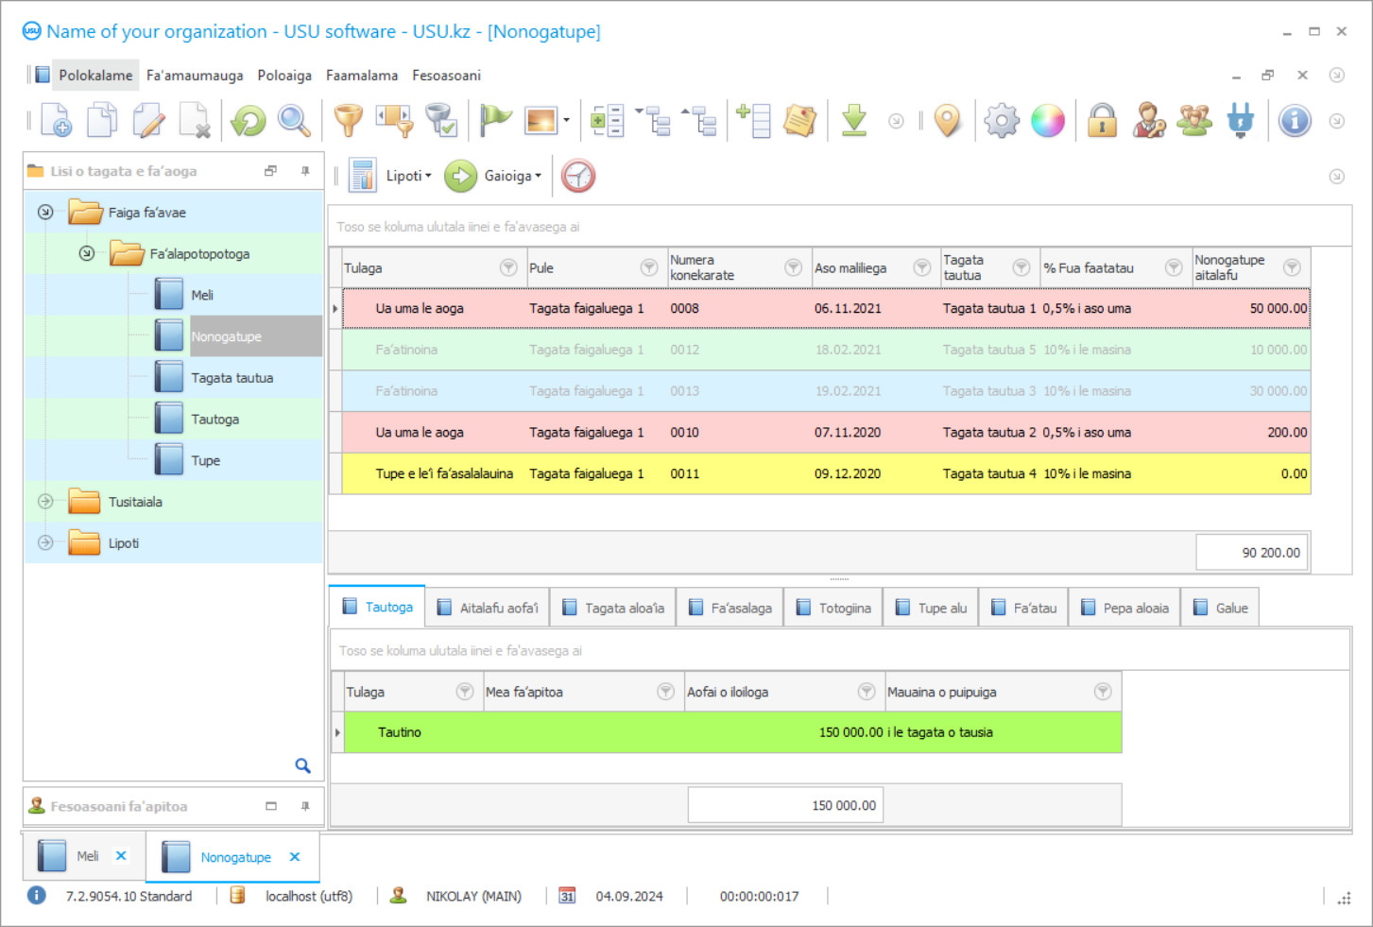Open filter for Pule column
Screen dimensions: 1373x927
[649, 267]
